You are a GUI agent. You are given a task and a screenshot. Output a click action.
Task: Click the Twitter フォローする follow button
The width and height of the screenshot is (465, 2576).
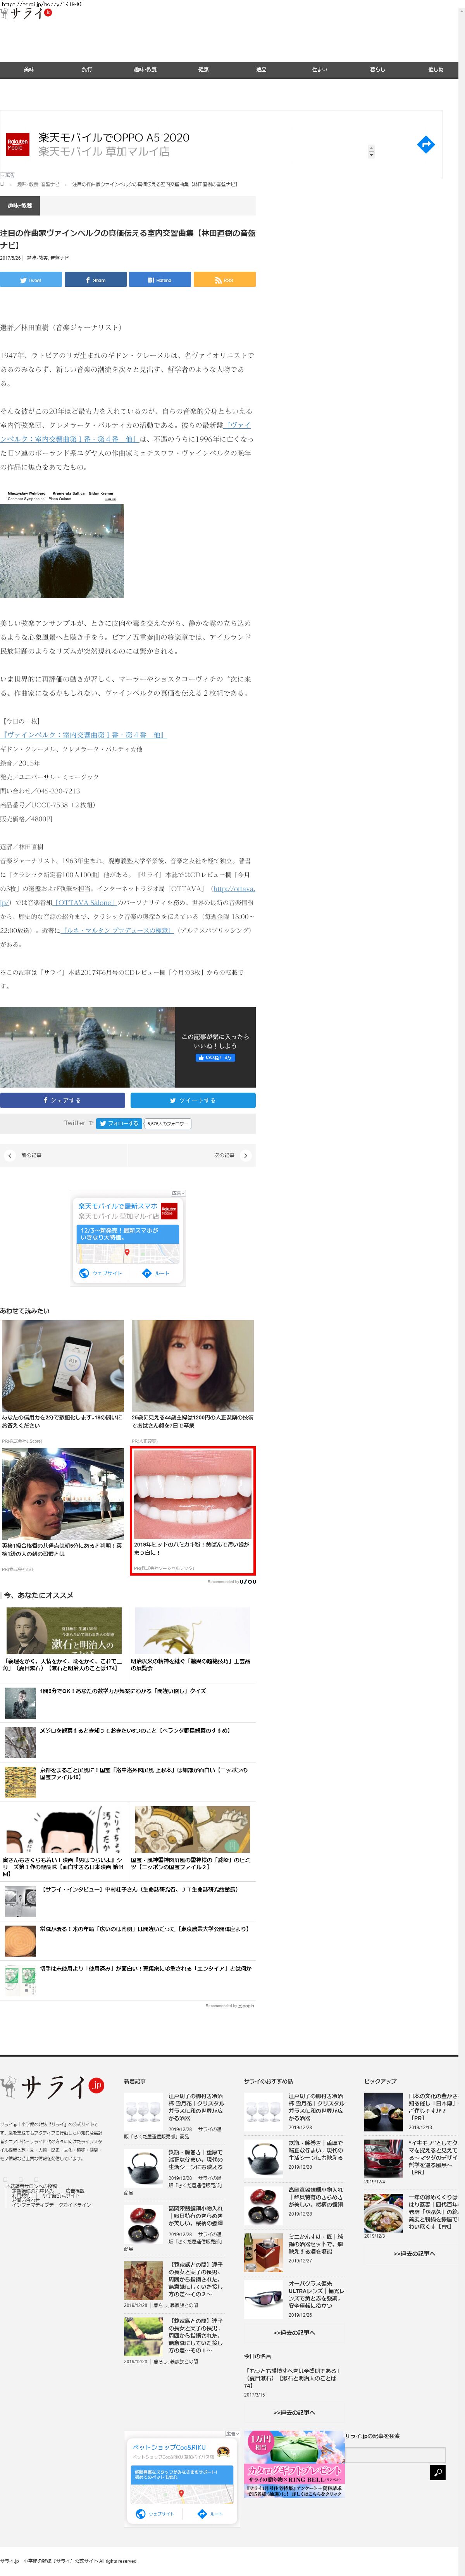click(x=119, y=1123)
